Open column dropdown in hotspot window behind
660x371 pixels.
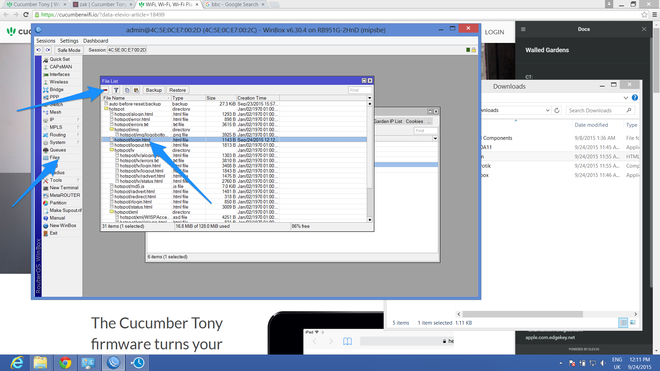435,138
